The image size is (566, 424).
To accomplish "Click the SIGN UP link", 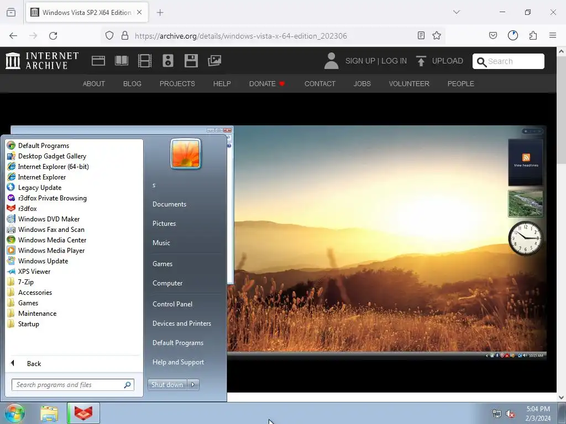I will [x=360, y=61].
